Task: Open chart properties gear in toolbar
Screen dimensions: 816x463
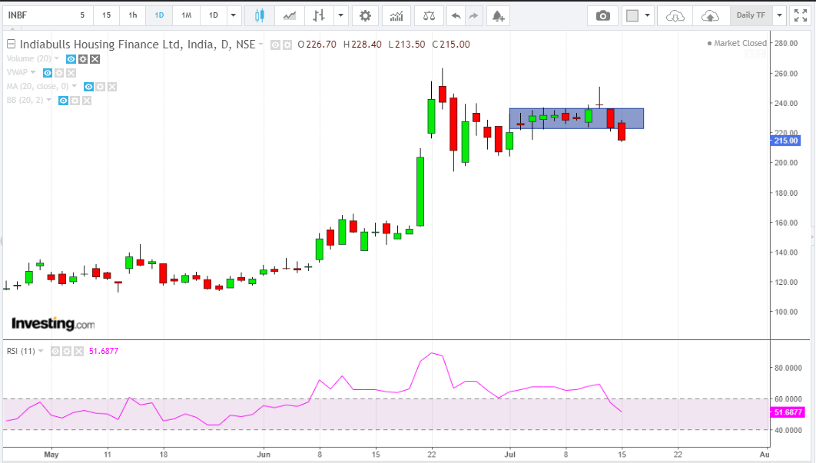Action: (365, 15)
